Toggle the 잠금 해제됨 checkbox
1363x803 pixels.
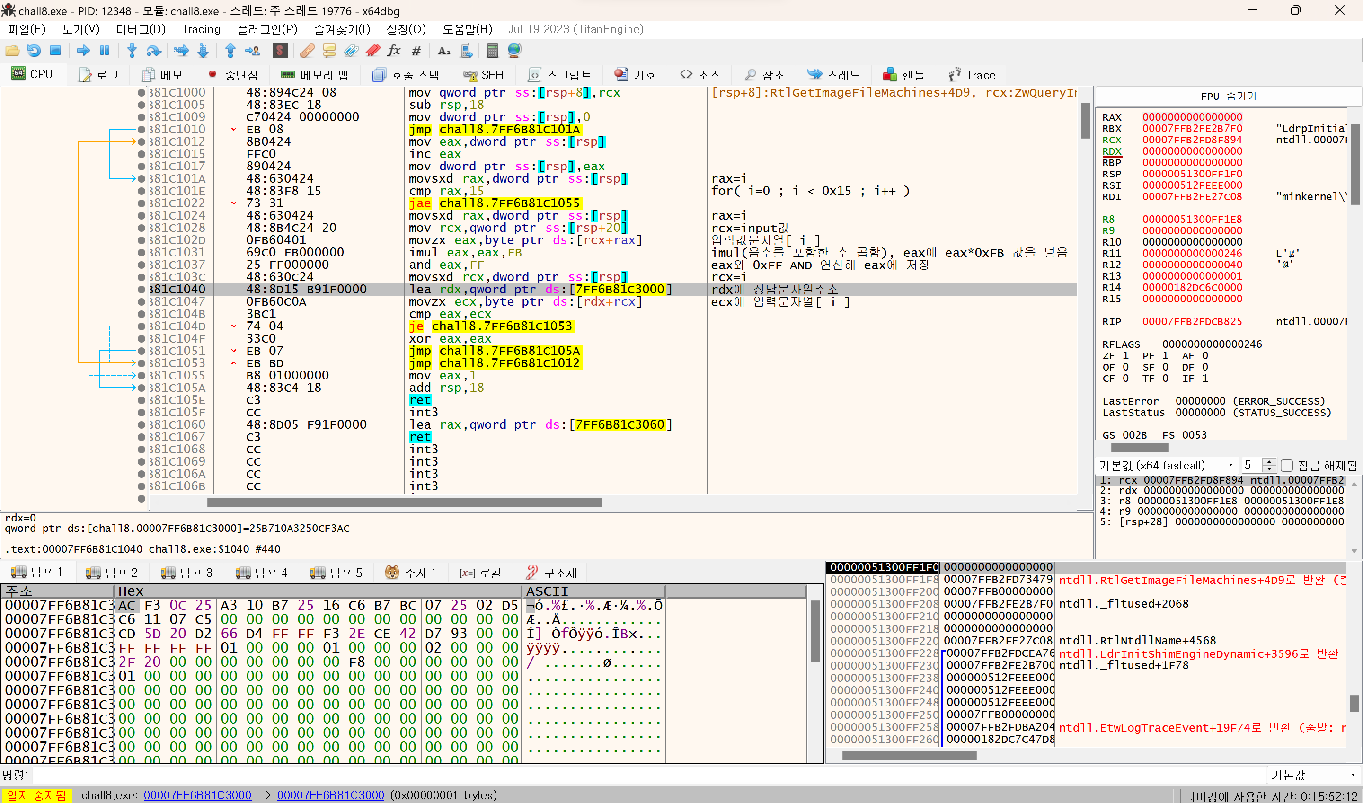click(x=1286, y=465)
